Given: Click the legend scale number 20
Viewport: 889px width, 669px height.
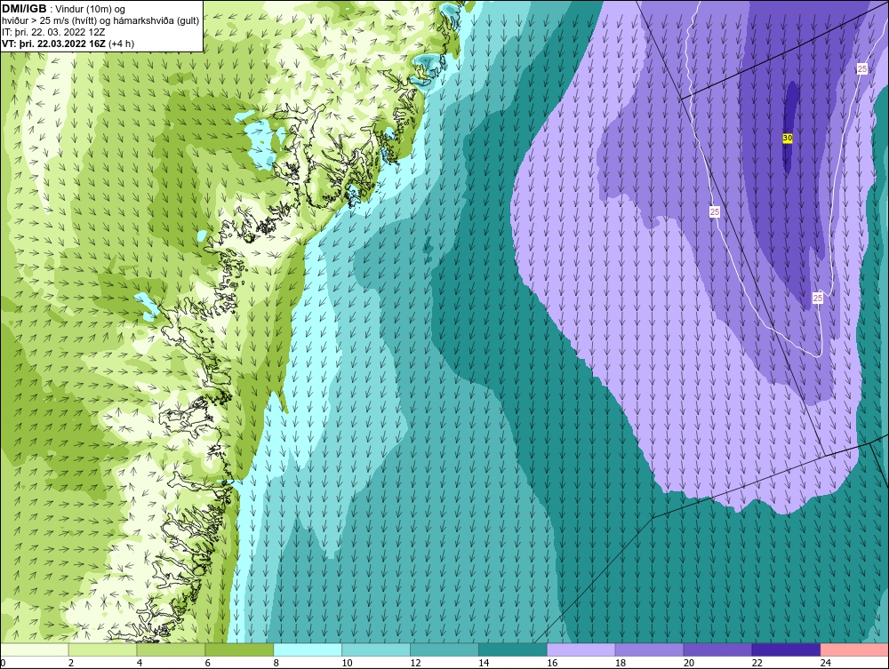Looking at the screenshot, I should (689, 663).
